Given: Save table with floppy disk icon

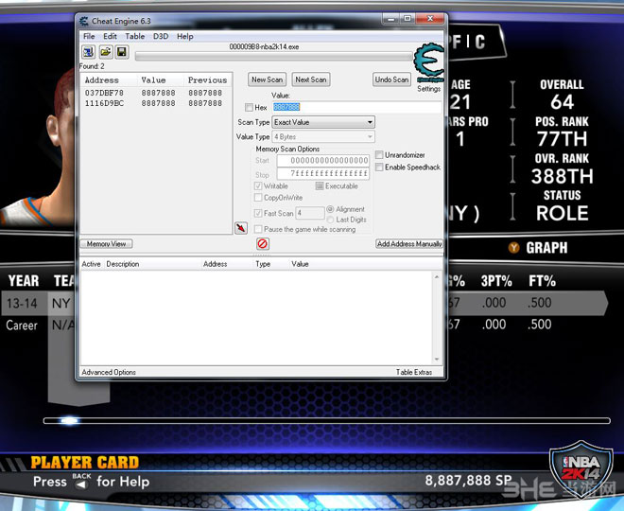Looking at the screenshot, I should pyautogui.click(x=122, y=52).
